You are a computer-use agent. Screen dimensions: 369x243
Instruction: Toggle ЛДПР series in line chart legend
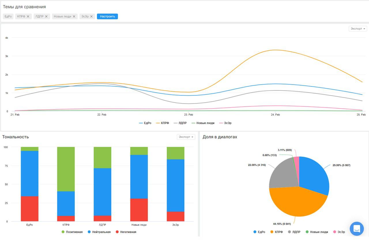(180, 123)
